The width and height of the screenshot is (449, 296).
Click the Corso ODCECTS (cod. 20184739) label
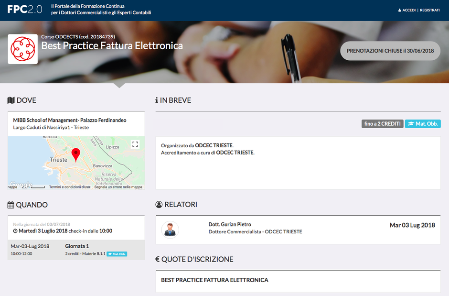(78, 37)
